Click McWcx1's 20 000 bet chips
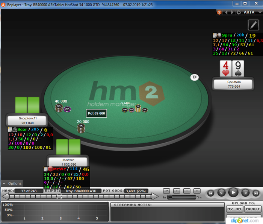This screenshot has width=263, height=224. [81, 128]
